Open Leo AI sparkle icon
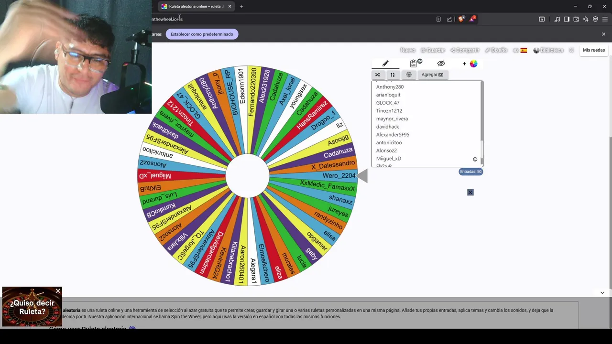612x344 pixels. [x=586, y=19]
